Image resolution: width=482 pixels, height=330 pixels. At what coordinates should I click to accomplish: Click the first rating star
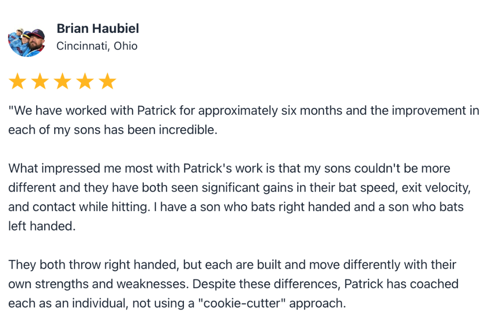point(18,82)
